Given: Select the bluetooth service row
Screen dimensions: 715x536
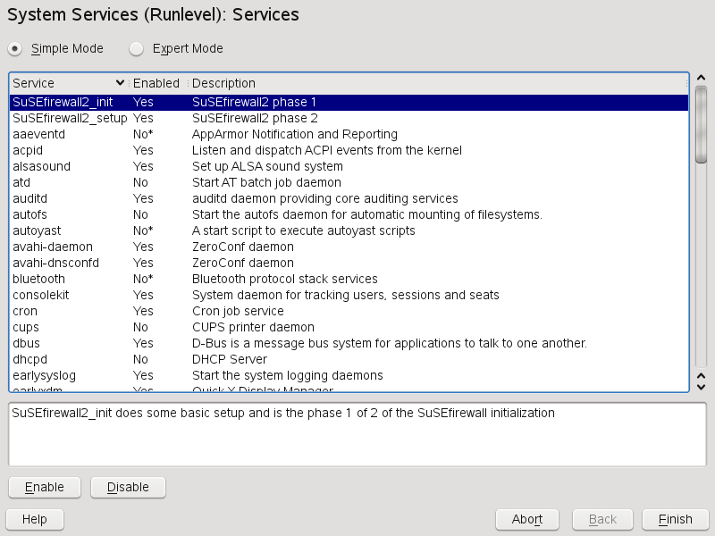Looking at the screenshot, I should pyautogui.click(x=349, y=279).
